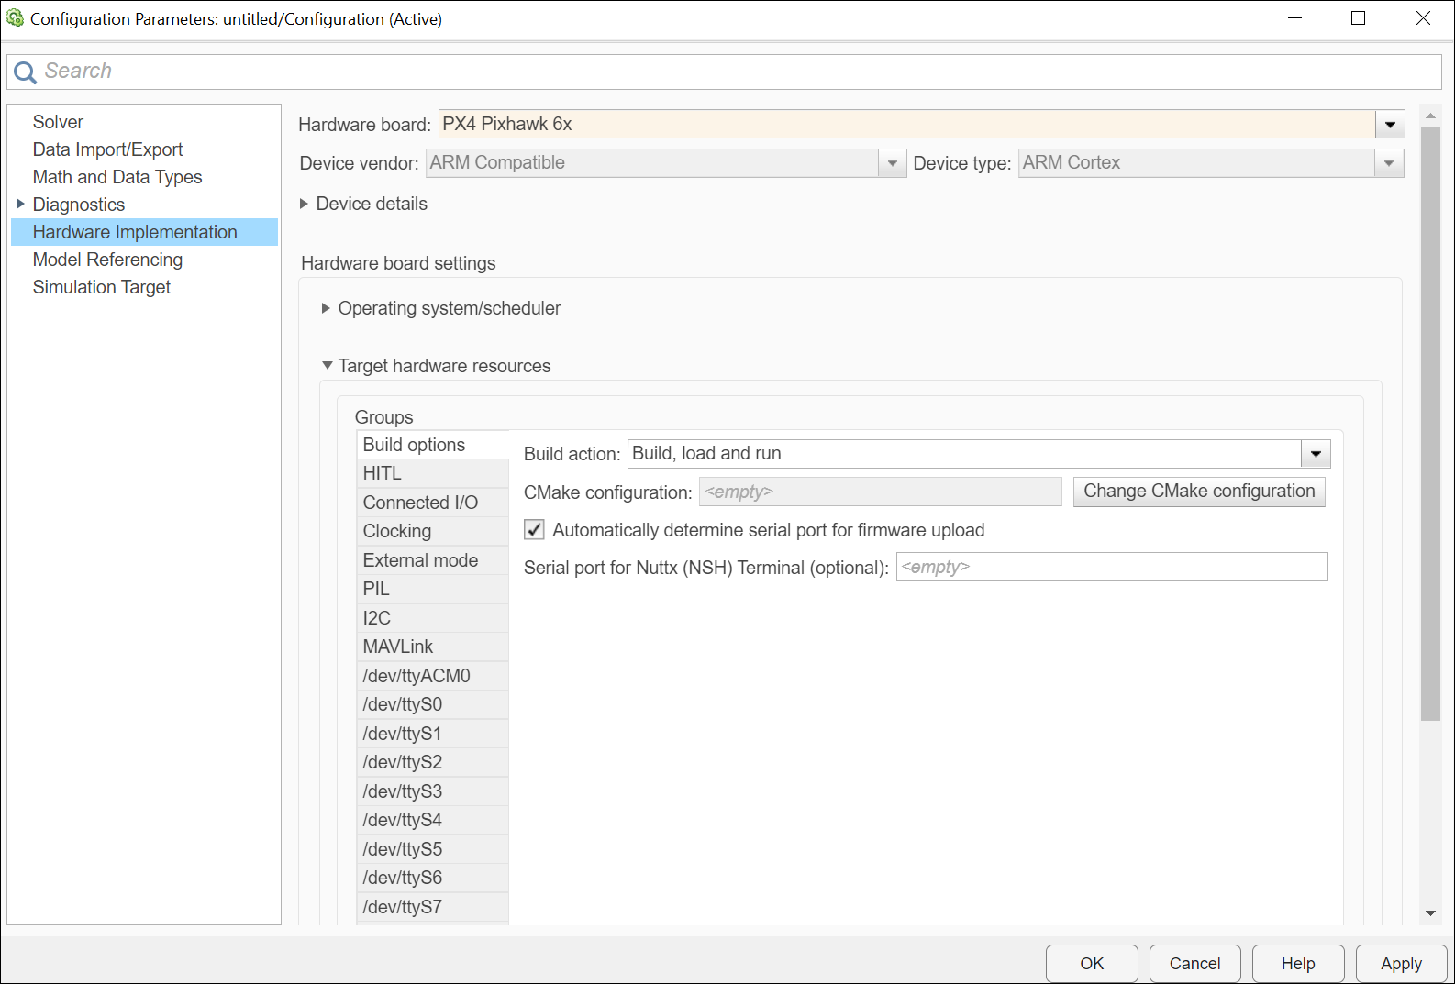Select the /dev/ttyS7 group
The width and height of the screenshot is (1455, 984).
click(x=433, y=907)
